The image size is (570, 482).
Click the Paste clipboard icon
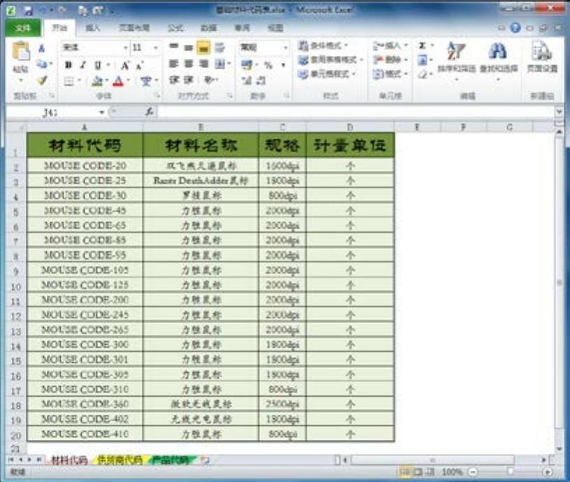(21, 51)
